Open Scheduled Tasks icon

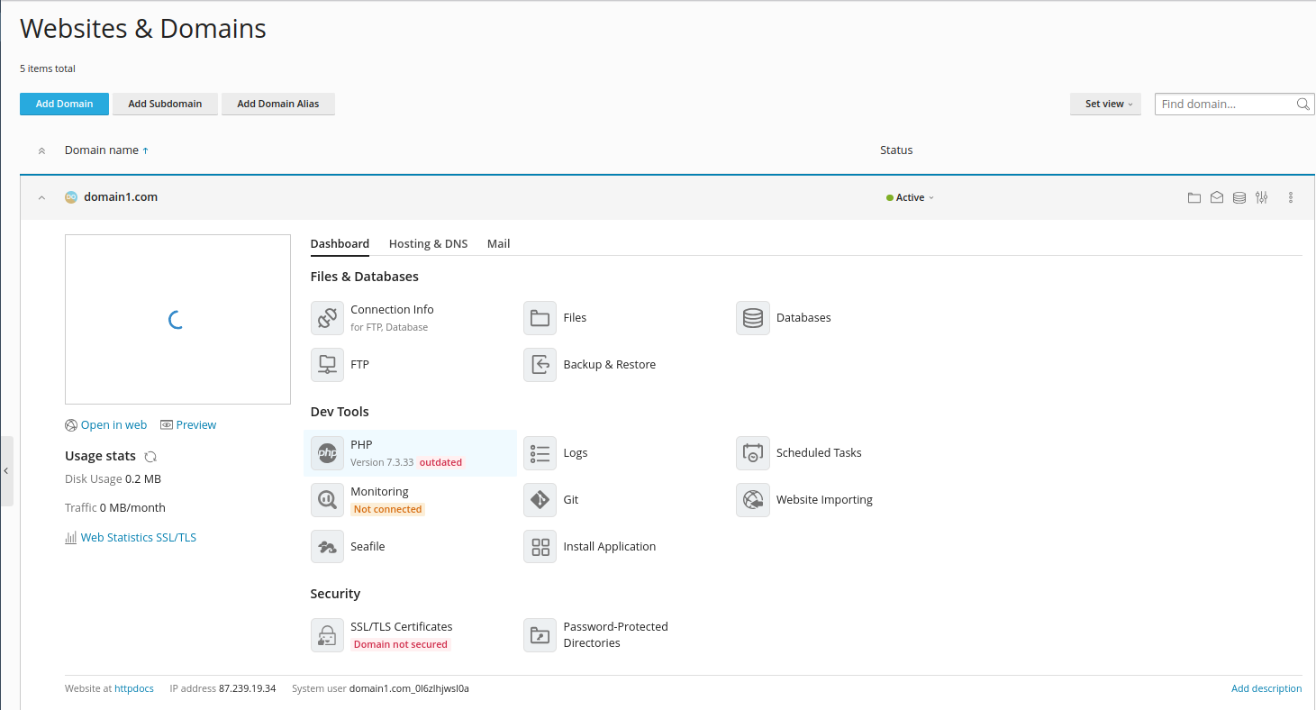[x=752, y=453]
